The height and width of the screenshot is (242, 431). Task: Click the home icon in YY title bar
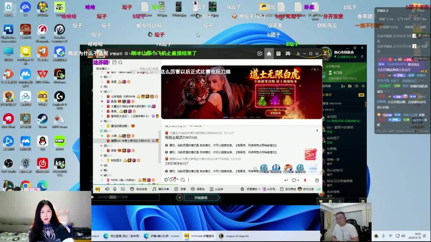(269, 54)
